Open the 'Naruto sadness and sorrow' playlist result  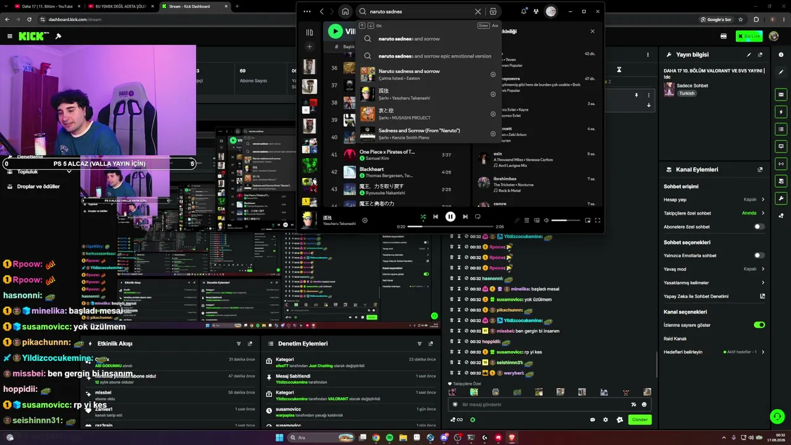(x=430, y=75)
